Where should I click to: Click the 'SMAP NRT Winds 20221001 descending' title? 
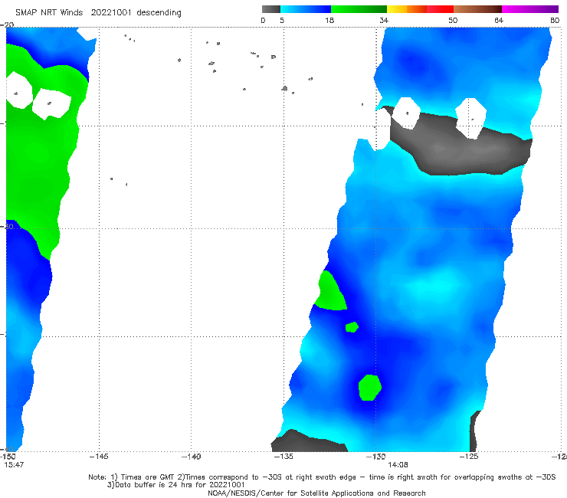(98, 12)
